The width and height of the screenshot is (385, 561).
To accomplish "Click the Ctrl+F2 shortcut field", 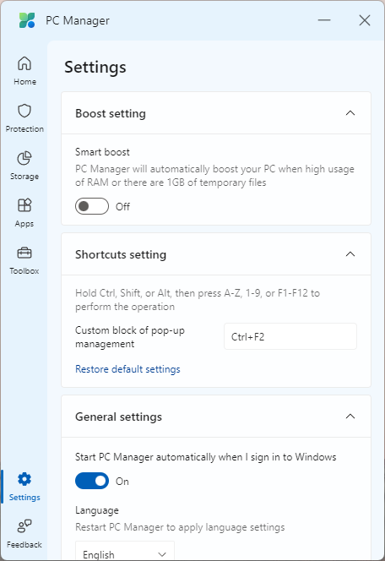I will point(290,336).
